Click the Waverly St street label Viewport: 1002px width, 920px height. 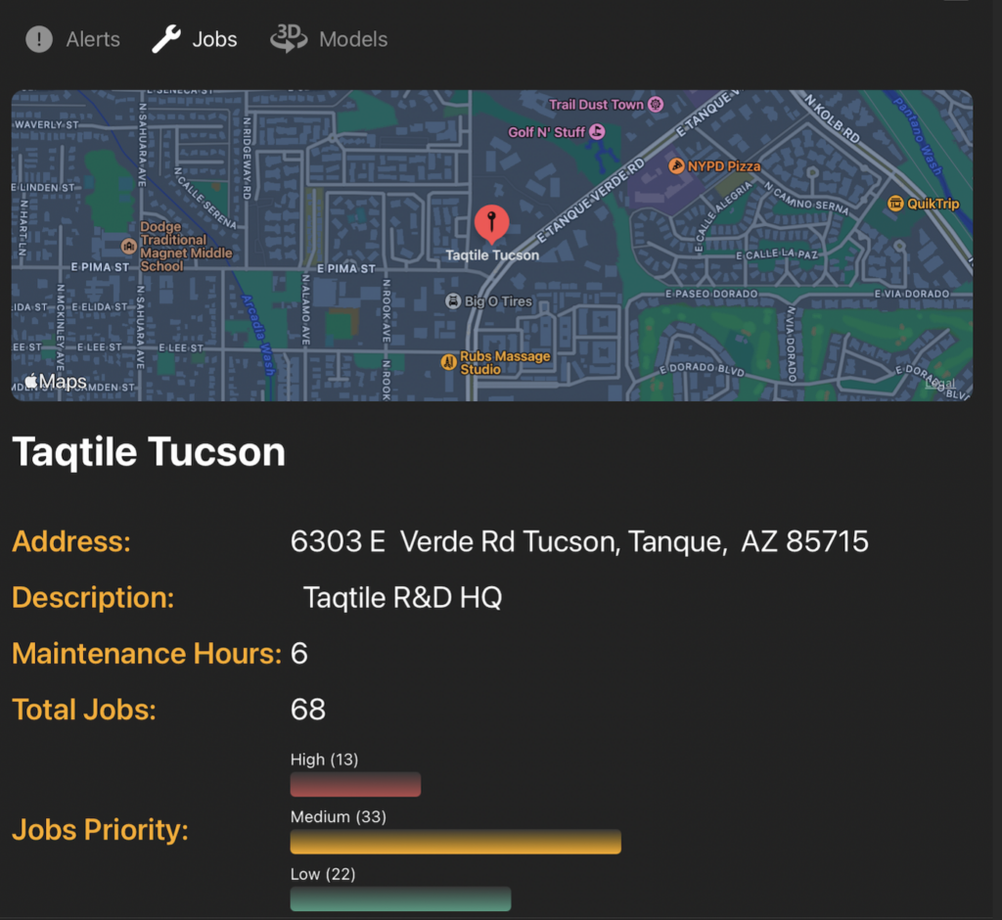46,124
